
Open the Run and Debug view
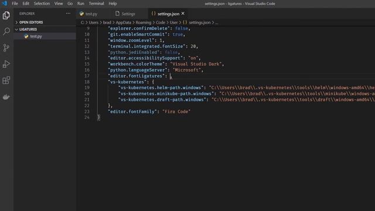pos(6,64)
